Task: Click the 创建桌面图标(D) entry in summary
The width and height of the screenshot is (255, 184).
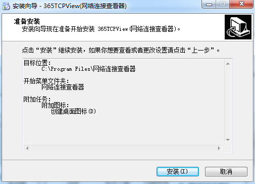Action: click(73, 111)
